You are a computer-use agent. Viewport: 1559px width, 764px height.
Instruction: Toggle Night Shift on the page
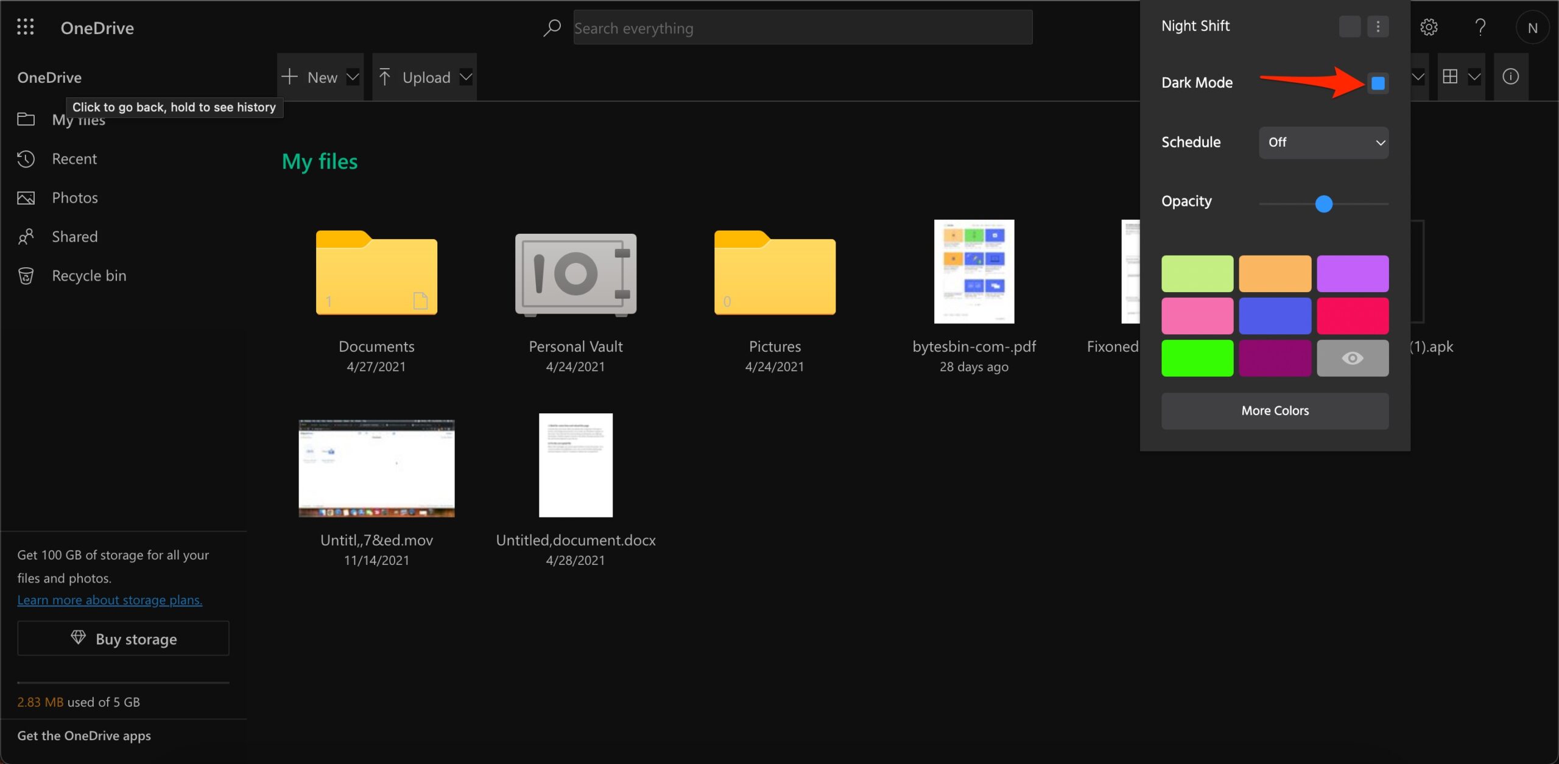(1349, 26)
